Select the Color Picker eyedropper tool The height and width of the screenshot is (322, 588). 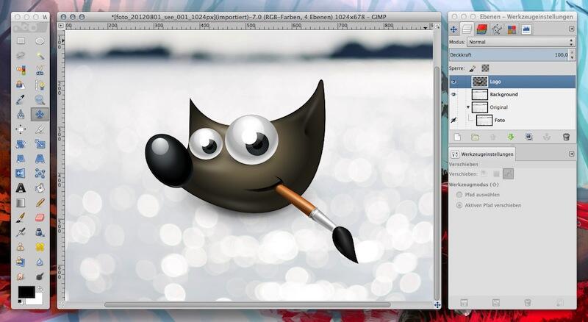(21, 99)
